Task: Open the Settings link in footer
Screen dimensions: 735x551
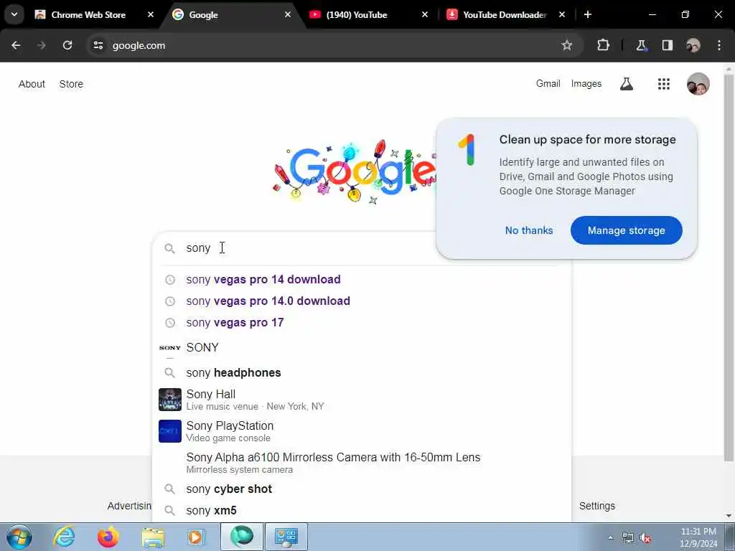Action: pyautogui.click(x=596, y=506)
